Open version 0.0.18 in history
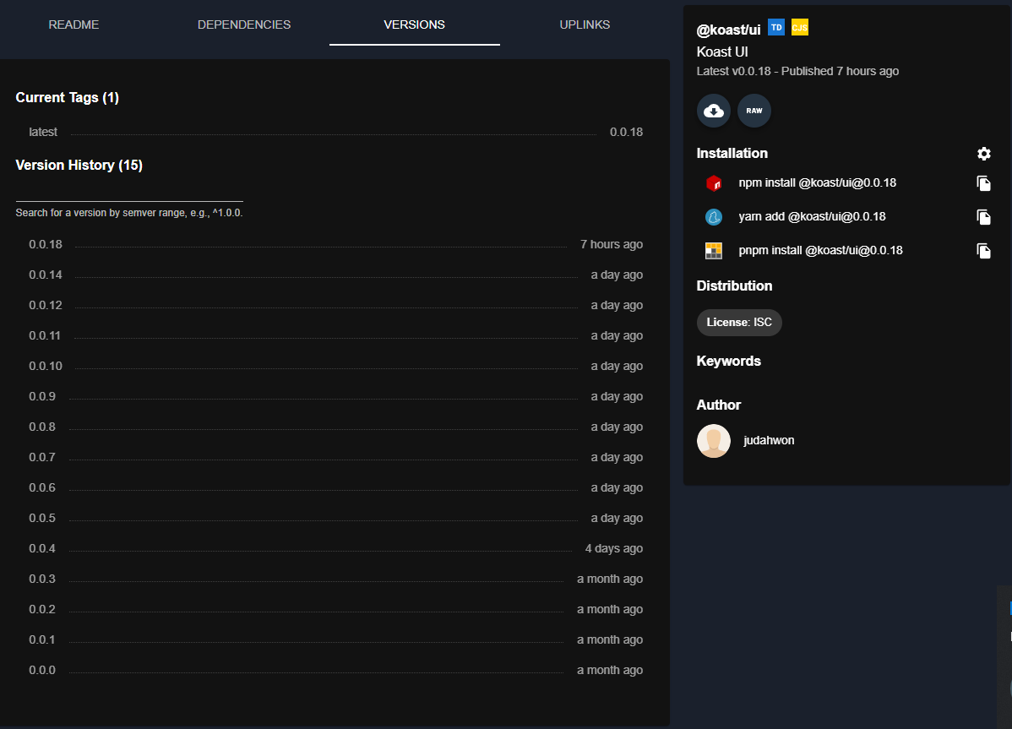 click(x=46, y=244)
